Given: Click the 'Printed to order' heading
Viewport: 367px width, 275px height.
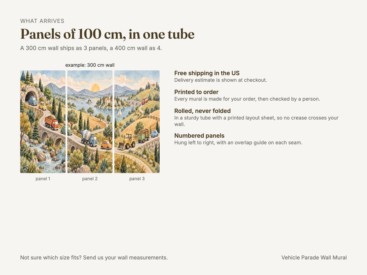Looking at the screenshot, I should [x=196, y=92].
